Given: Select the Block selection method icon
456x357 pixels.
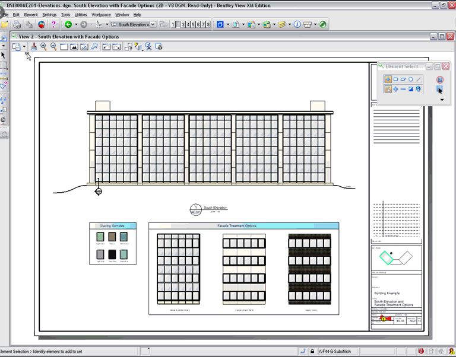Looking at the screenshot, I should (x=395, y=79).
